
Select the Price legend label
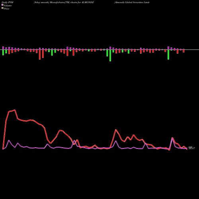pyautogui.click(x=6, y=9)
